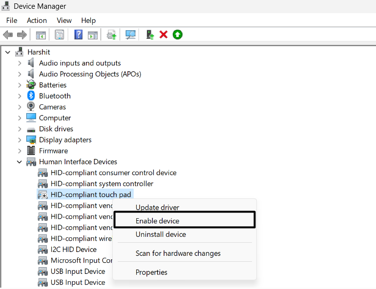Click the green circle up-arrow toolbar icon
This screenshot has width=376, height=289.
177,35
